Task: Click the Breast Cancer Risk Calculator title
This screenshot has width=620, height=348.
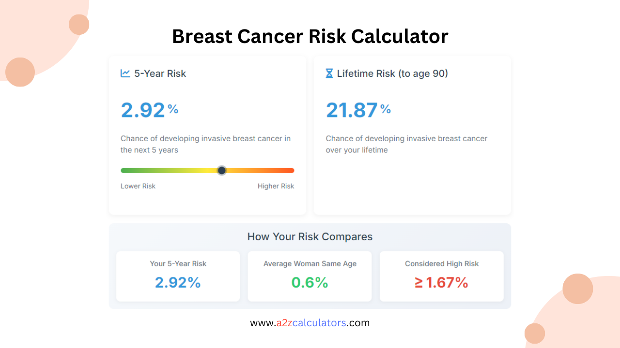Action: (x=310, y=36)
